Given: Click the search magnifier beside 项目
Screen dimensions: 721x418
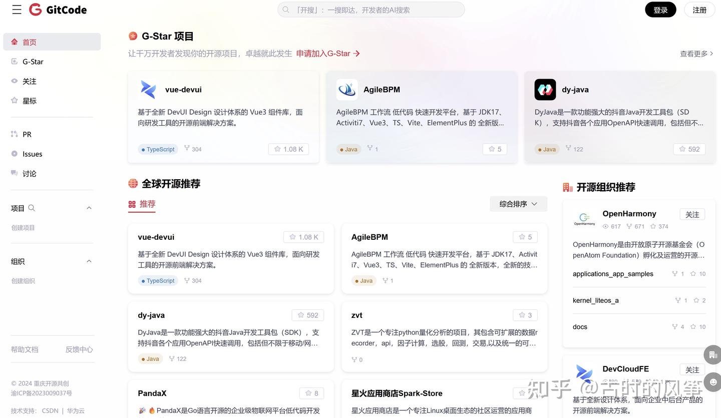Looking at the screenshot, I should tap(31, 208).
